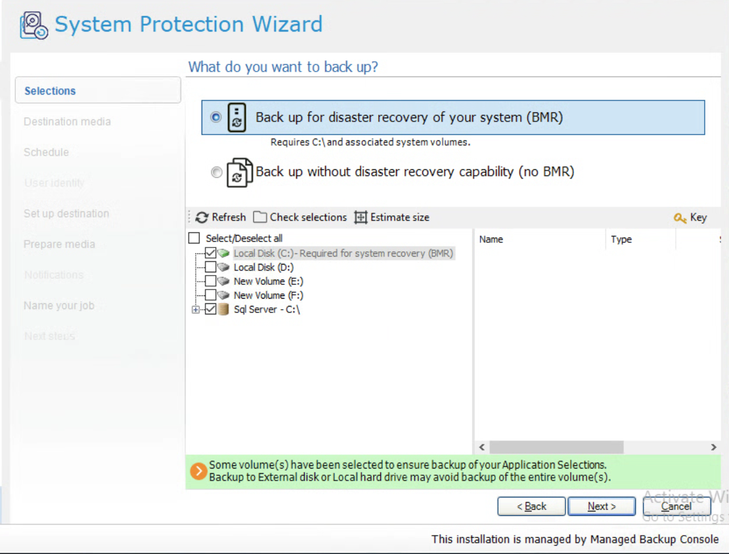Check the New Volume (F:) checkbox
Viewport: 729px width, 554px height.
(210, 295)
